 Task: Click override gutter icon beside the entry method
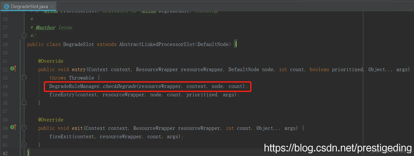coord(13,69)
